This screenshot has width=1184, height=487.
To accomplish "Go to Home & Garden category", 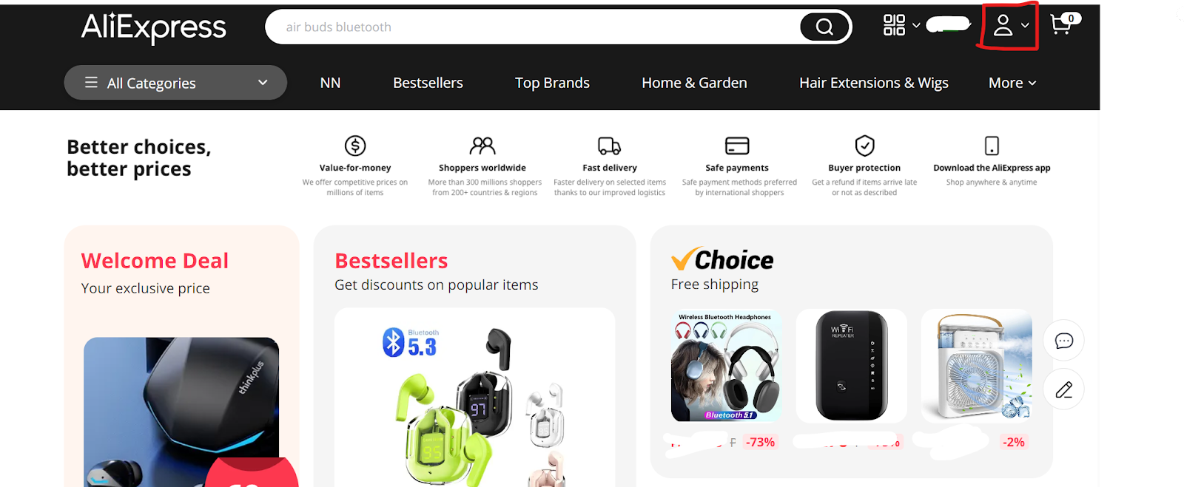I will coord(694,83).
